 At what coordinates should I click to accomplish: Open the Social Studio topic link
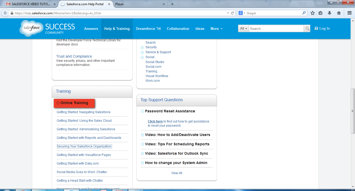pyautogui.click(x=155, y=62)
